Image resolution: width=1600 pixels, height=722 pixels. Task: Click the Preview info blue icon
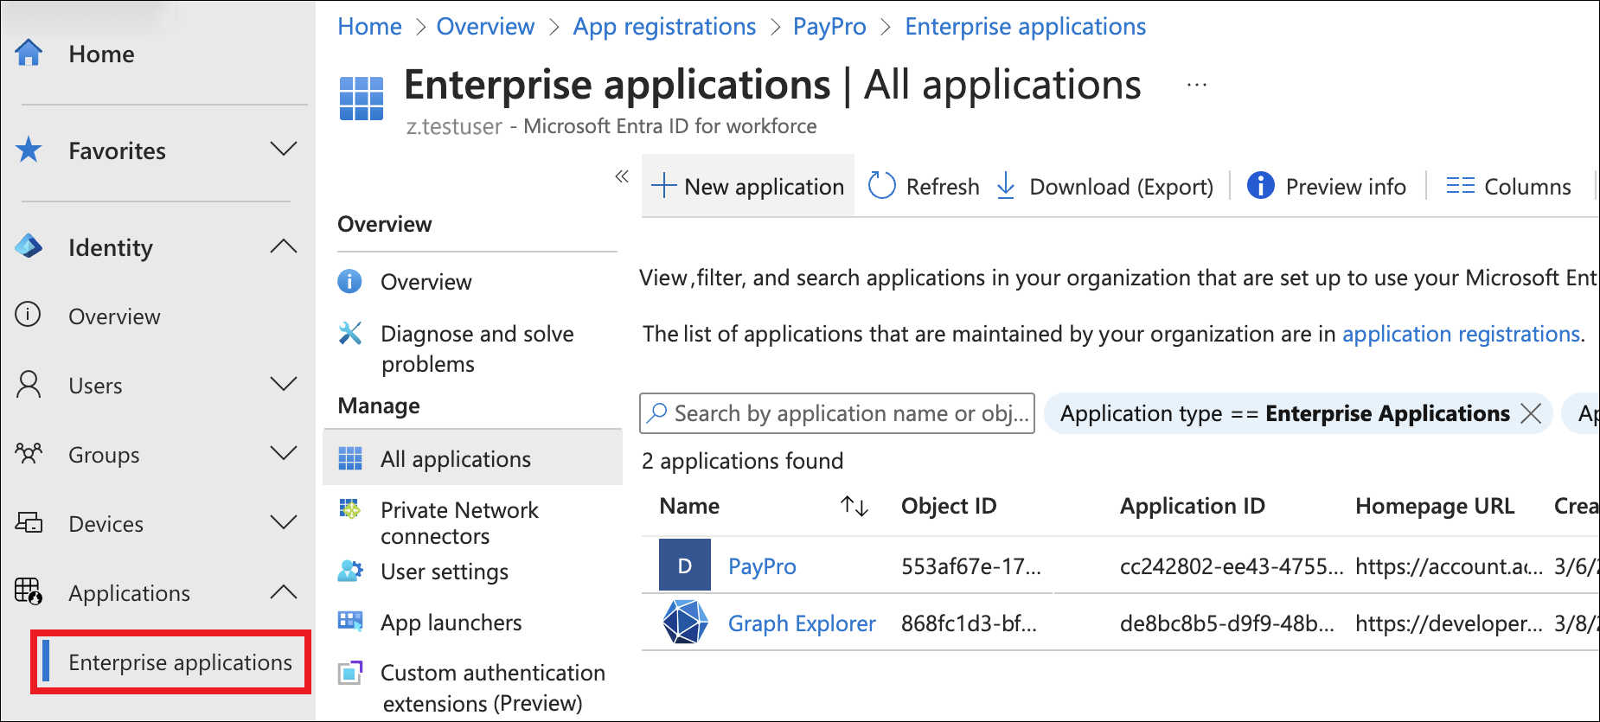pos(1261,185)
